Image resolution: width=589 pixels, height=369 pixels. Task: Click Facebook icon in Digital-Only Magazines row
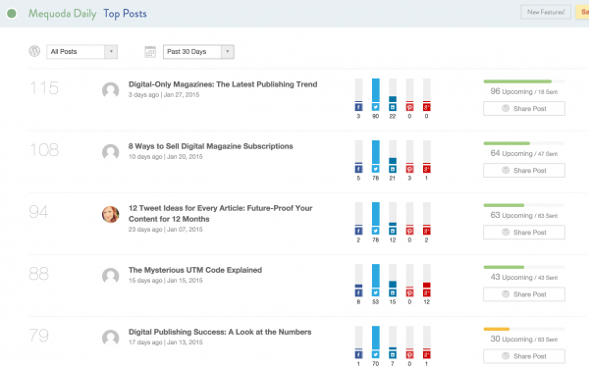pos(358,107)
